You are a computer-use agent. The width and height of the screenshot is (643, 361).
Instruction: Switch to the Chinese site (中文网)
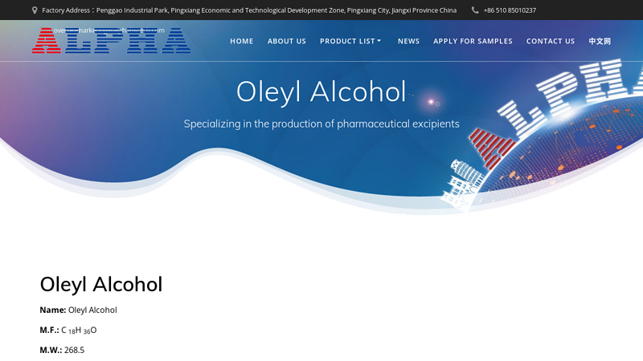600,42
